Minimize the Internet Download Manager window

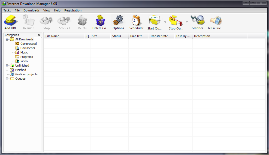246,3
